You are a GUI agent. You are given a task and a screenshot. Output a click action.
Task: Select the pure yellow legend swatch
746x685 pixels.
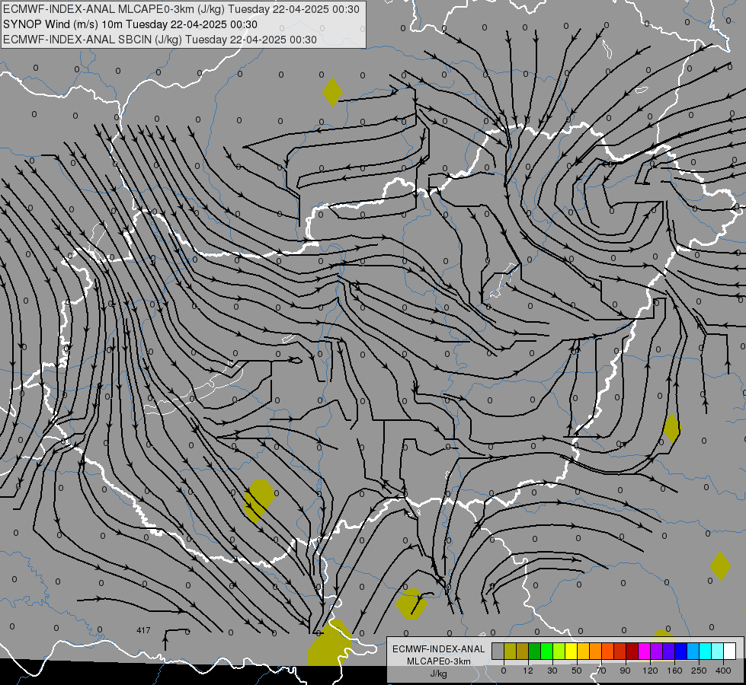click(572, 651)
